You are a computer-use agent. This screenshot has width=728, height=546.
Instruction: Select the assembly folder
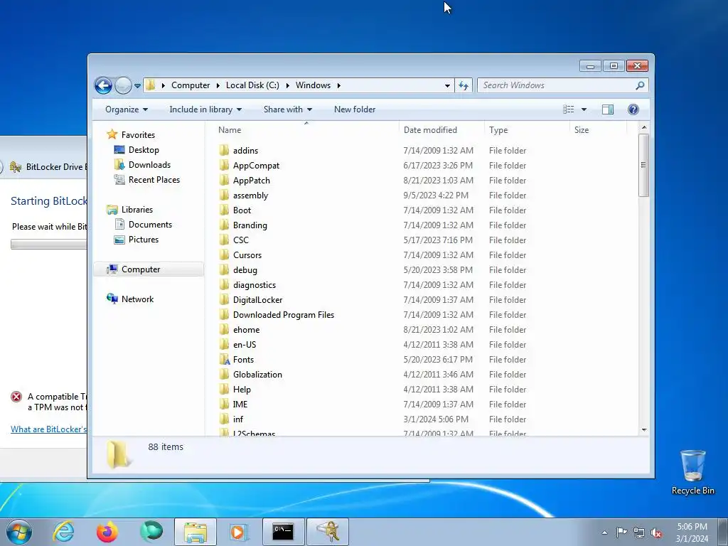click(250, 196)
